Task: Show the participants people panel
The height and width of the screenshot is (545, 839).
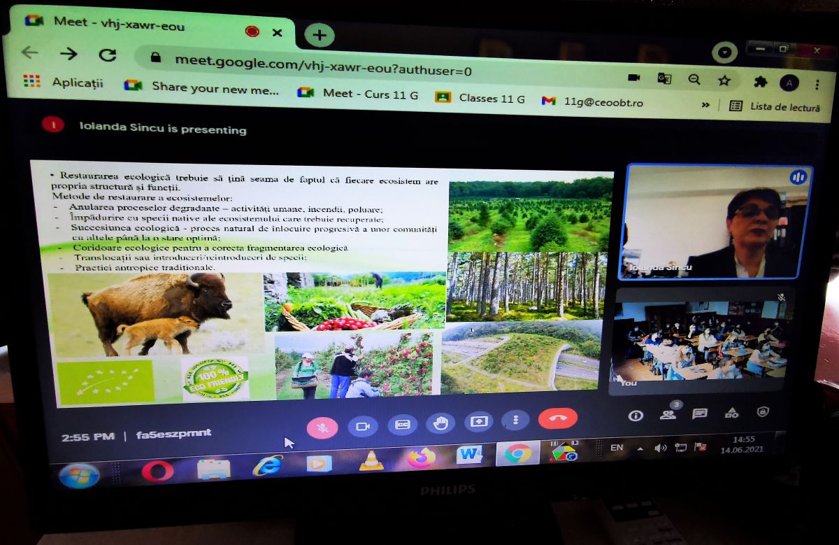Action: click(x=668, y=414)
